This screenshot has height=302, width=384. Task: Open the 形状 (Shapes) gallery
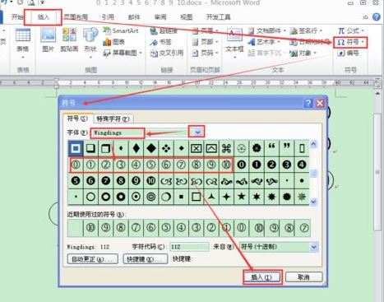[90, 44]
